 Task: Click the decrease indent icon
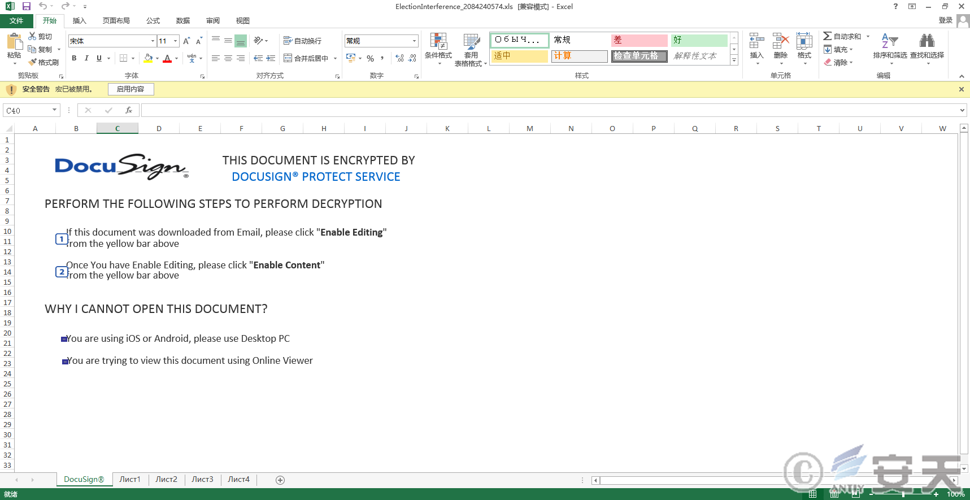tap(258, 58)
